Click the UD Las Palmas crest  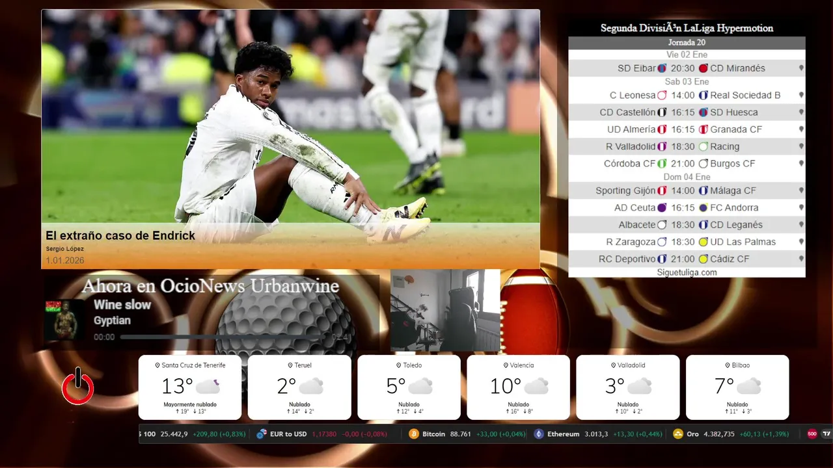point(703,242)
